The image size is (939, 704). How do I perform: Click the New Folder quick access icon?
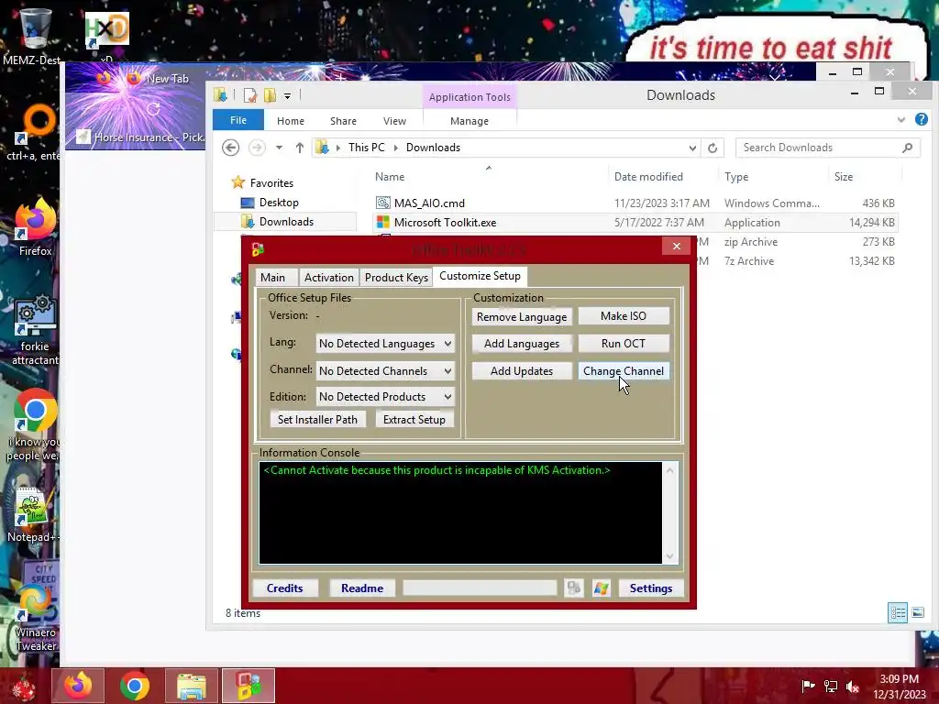coord(271,94)
